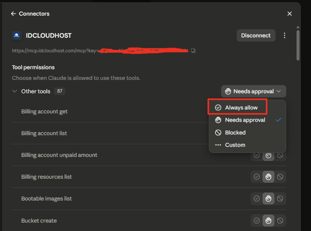Image resolution: width=311 pixels, height=231 pixels.
Task: Pick Custom from the permission menu
Action: click(x=247, y=145)
